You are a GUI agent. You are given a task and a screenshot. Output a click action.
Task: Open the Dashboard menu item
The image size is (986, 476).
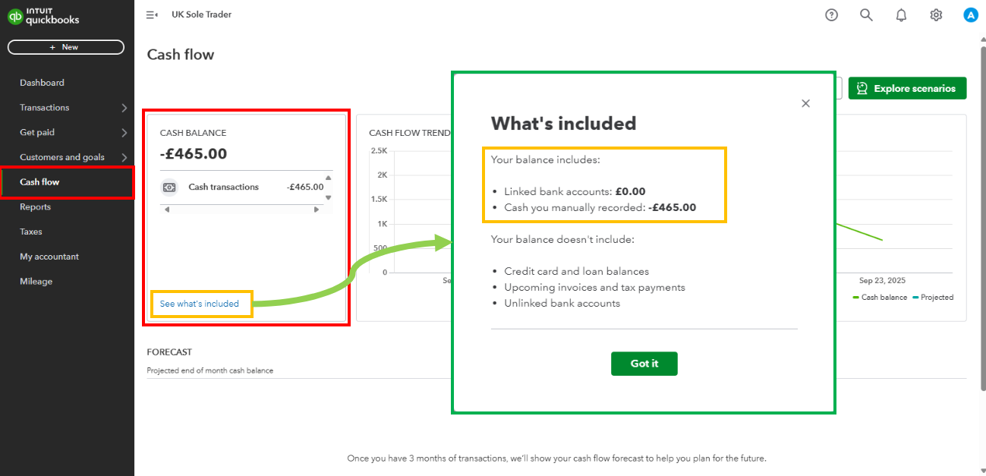point(42,83)
